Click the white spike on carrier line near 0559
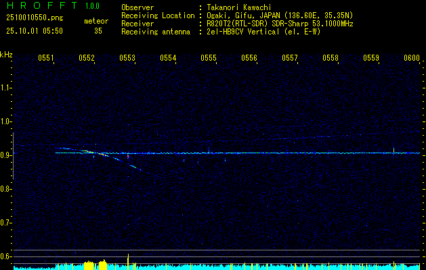 point(393,149)
